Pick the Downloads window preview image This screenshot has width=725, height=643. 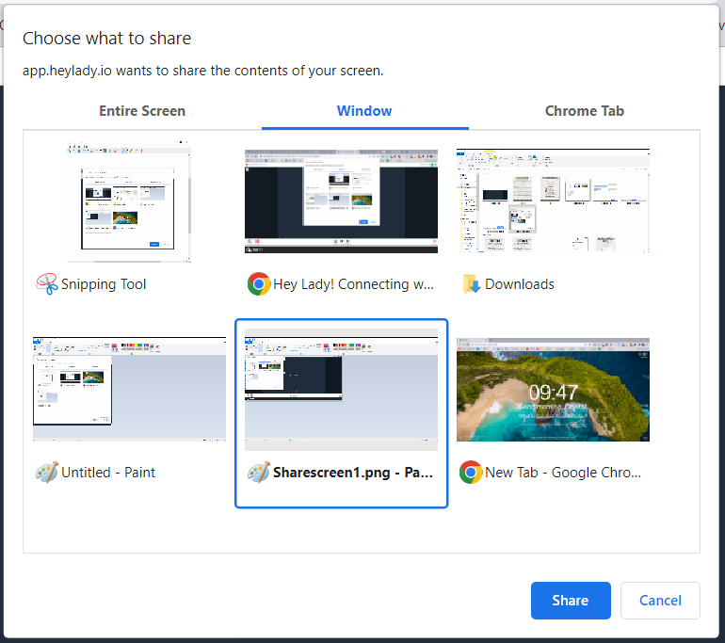[x=553, y=201]
